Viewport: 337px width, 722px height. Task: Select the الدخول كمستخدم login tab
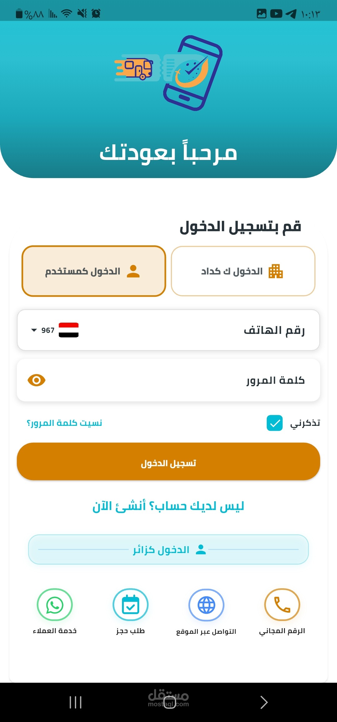pos(94,271)
